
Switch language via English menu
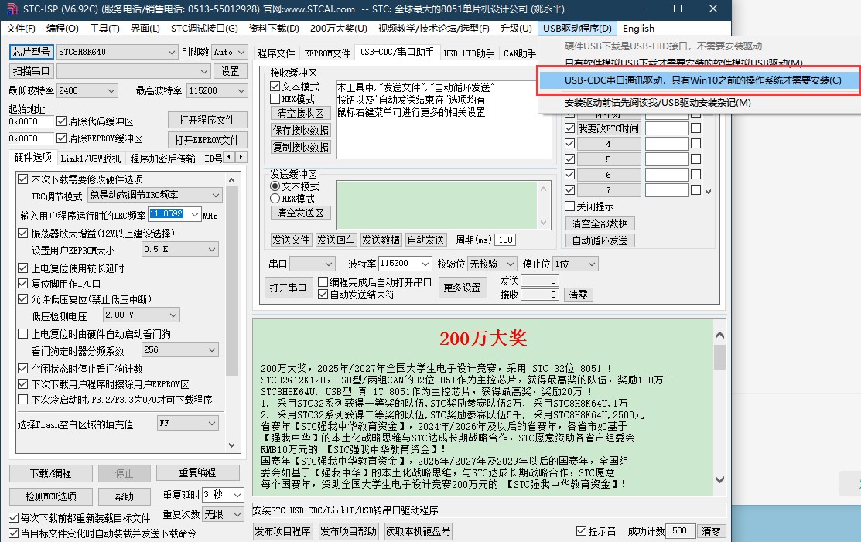click(638, 29)
